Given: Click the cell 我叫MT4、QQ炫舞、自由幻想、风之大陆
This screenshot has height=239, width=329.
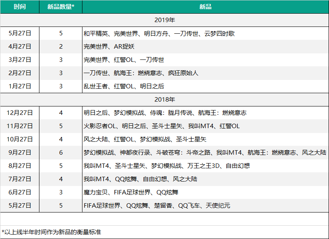Looking at the screenshot, I should (206, 179).
